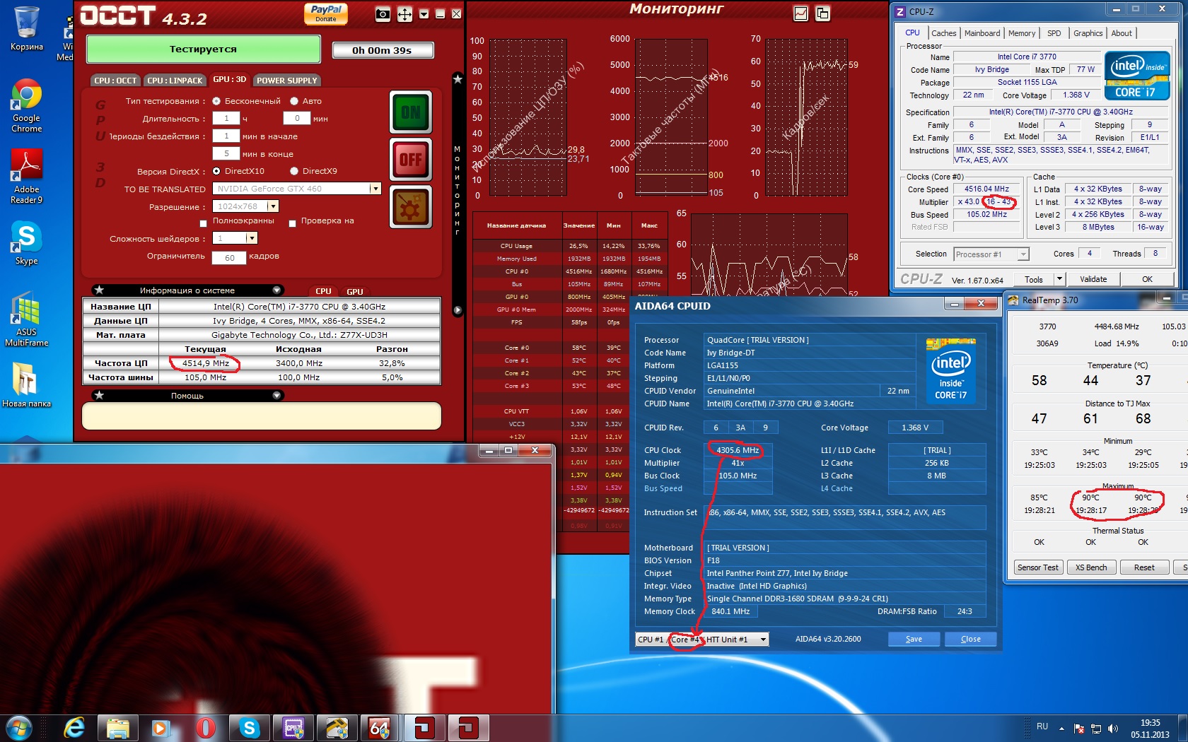Open the SPD tab in CPU-Z
Image resolution: width=1188 pixels, height=742 pixels.
pyautogui.click(x=1054, y=33)
